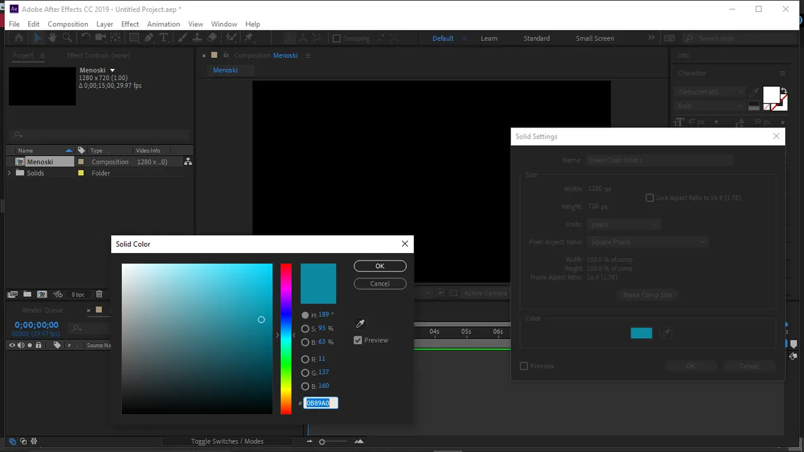Select the H hue radio button

[305, 315]
